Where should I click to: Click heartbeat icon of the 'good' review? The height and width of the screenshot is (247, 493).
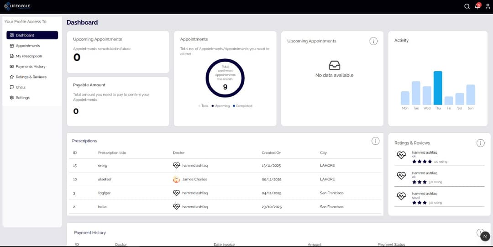[x=401, y=196]
